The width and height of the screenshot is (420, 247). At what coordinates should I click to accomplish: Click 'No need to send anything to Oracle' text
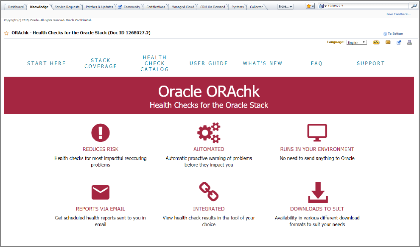[317, 158]
